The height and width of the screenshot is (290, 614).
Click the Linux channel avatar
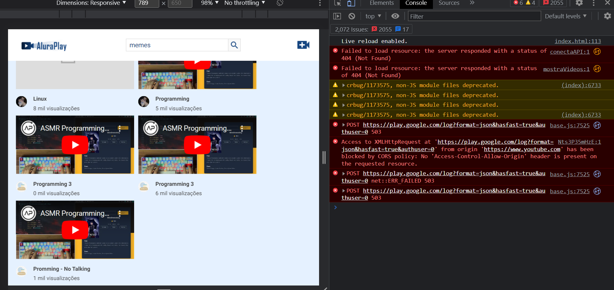pyautogui.click(x=22, y=102)
